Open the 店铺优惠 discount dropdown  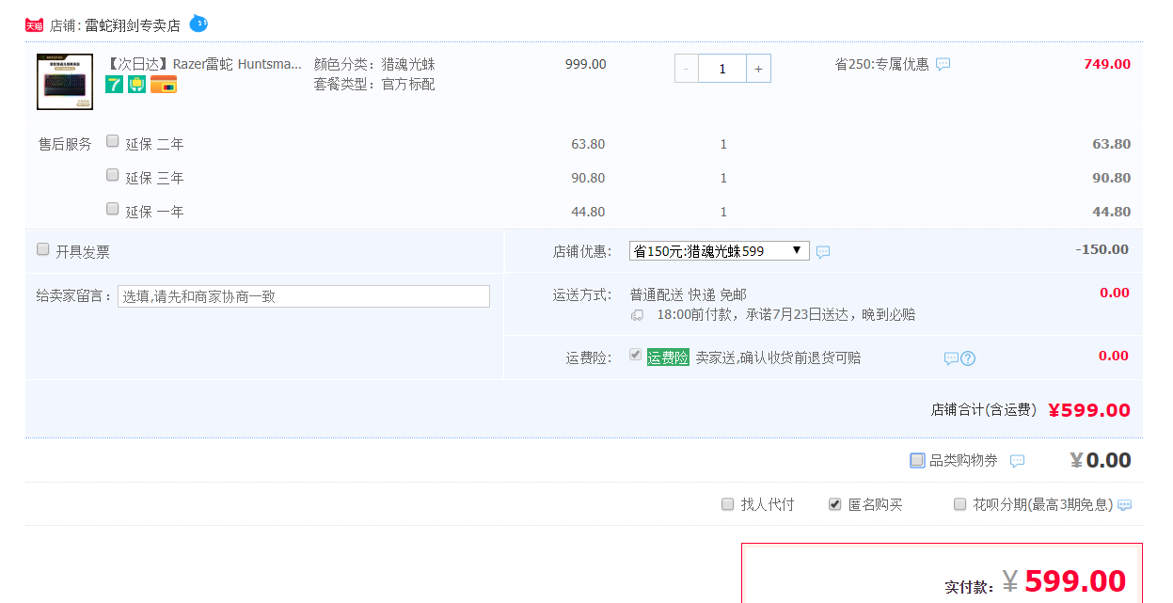tap(720, 251)
